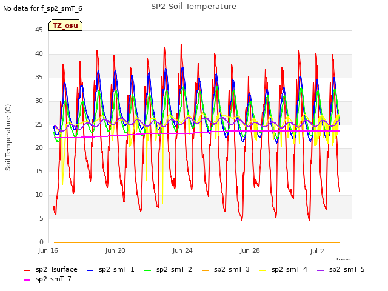Select the sp2_smT_7 legend entry
Image resolution: width=388 pixels, height=291 pixels.
47,279
